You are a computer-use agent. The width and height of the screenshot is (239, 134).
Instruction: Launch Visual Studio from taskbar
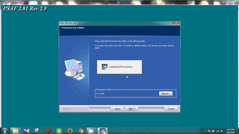27,131
